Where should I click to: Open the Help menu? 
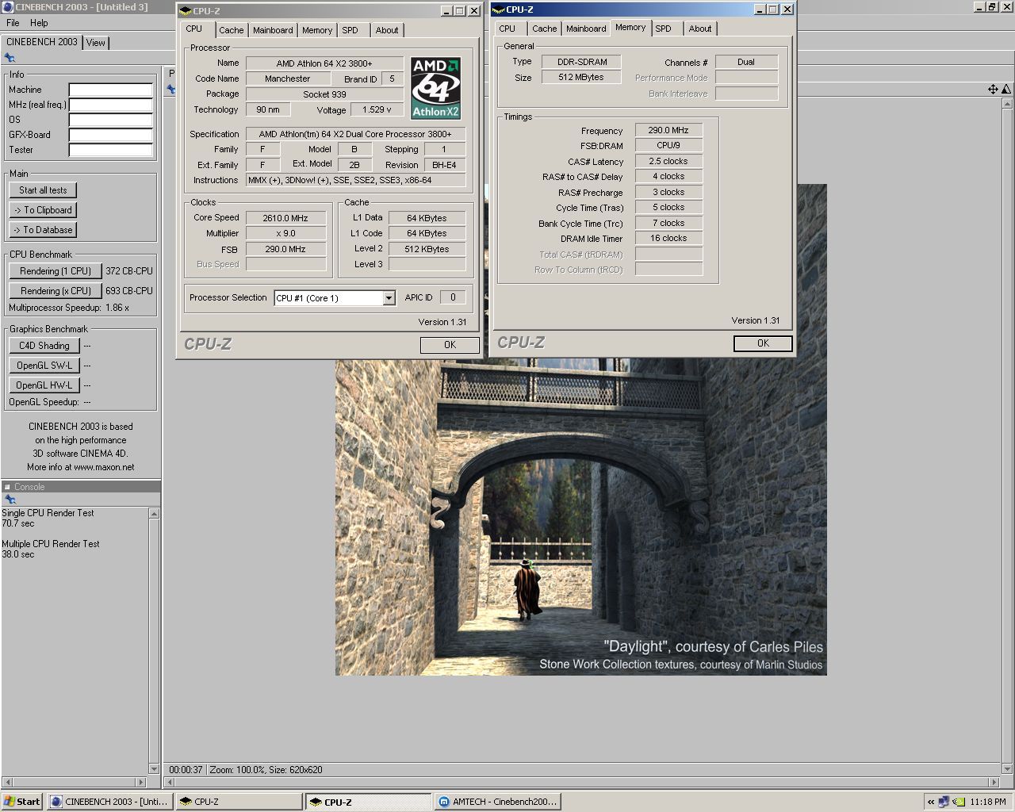point(39,23)
